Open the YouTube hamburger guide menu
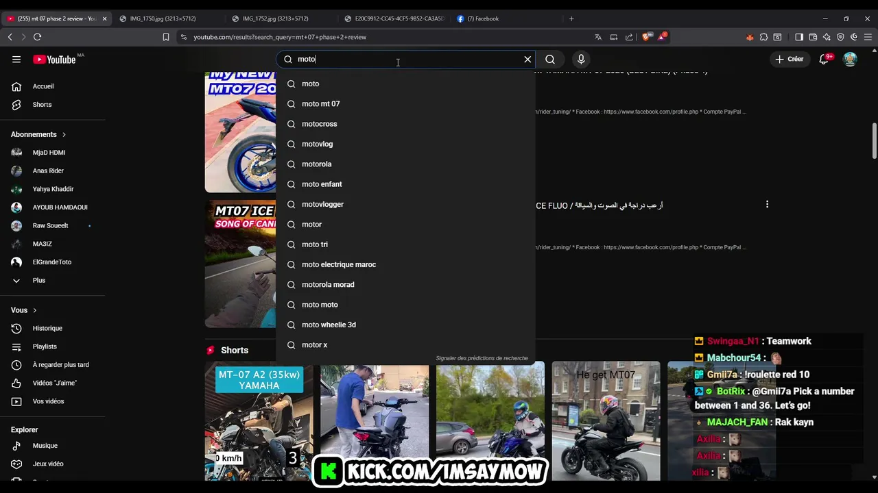This screenshot has height=493, width=878. click(x=16, y=60)
